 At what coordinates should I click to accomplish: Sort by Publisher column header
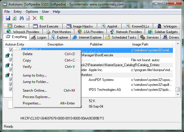pos(109,44)
